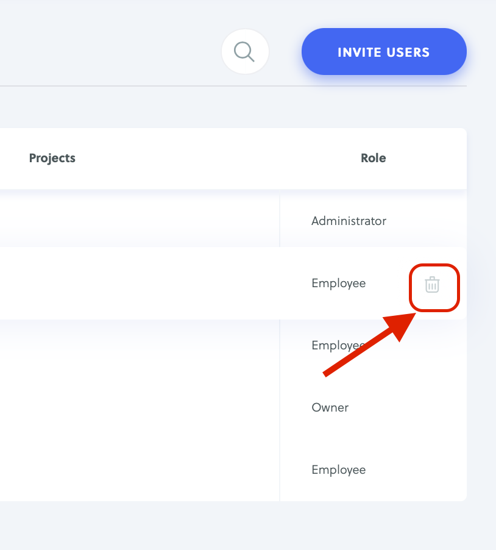Delete the highlighted Employee with trash icon
The image size is (496, 550).
click(x=432, y=285)
